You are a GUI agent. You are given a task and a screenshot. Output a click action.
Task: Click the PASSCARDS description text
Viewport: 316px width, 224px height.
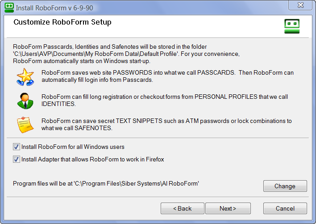coord(167,76)
